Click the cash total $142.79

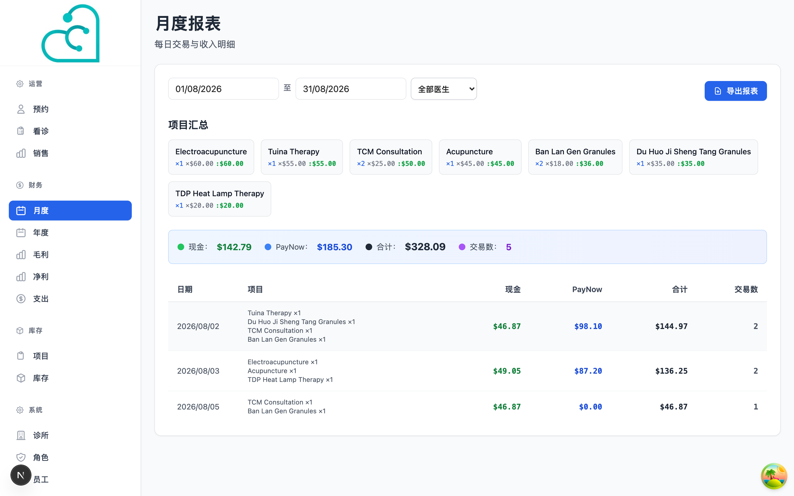(234, 247)
